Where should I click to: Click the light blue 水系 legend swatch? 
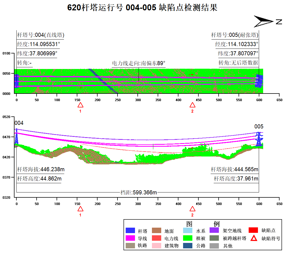pyautogui.click(x=187, y=230)
